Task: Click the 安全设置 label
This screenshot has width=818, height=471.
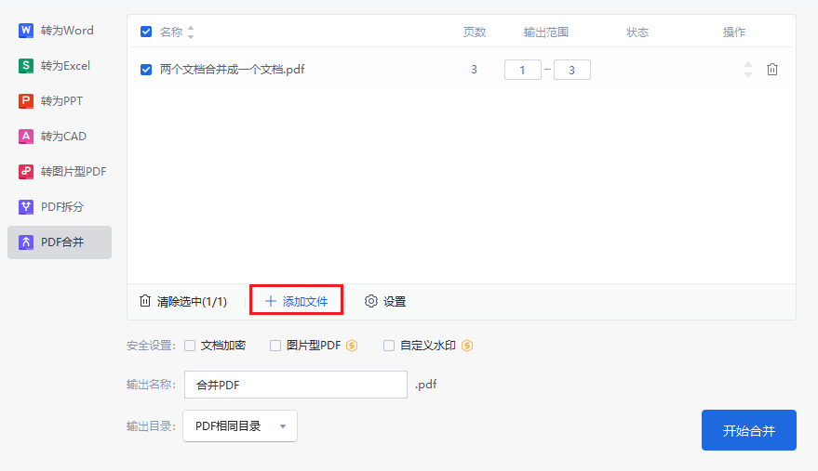Action: [152, 346]
